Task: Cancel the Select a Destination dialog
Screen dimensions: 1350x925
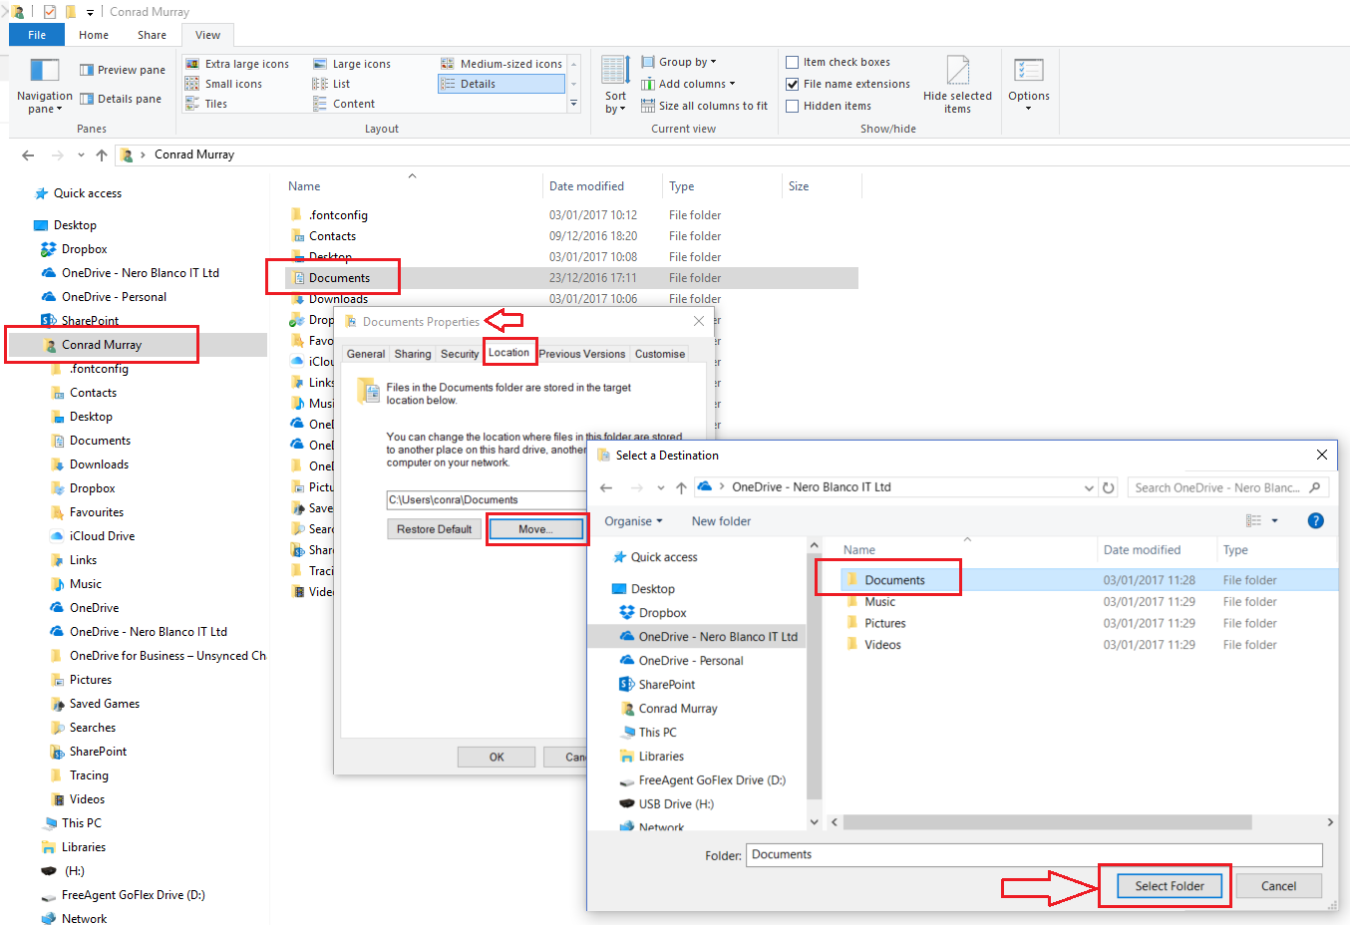Action: coord(1278,886)
